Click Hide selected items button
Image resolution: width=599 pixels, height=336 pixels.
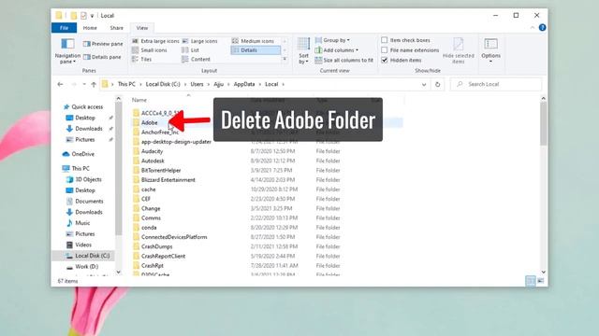tap(458, 50)
